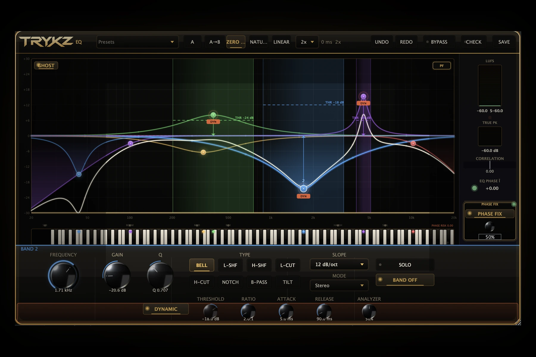The image size is (536, 357).
Task: Toggle DYNAMIC mode for band
Action: 166,309
